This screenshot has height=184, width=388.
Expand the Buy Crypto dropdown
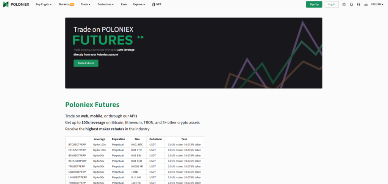pos(44,5)
